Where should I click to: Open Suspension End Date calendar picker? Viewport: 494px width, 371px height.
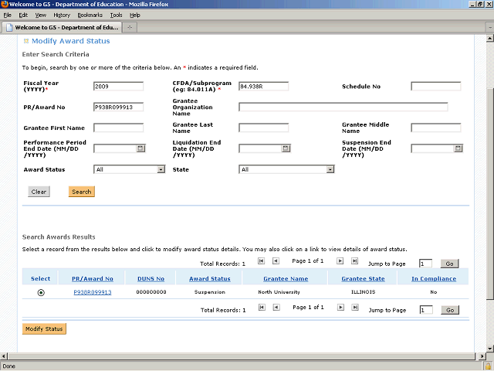click(458, 148)
